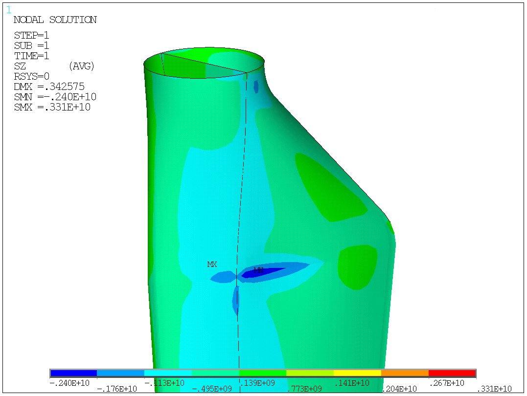
Task: Click the DMX =.342575 displacement label
Action: pyautogui.click(x=49, y=87)
